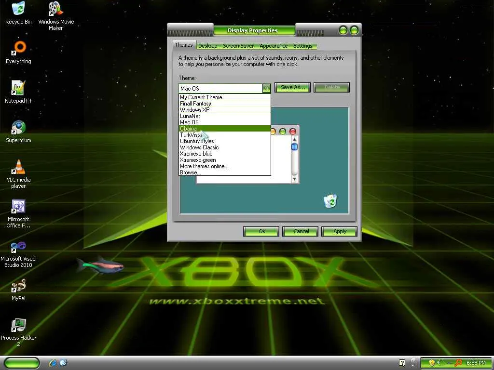The height and width of the screenshot is (370, 494).
Task: Click the blue preview scrollbar thumb
Action: click(295, 146)
